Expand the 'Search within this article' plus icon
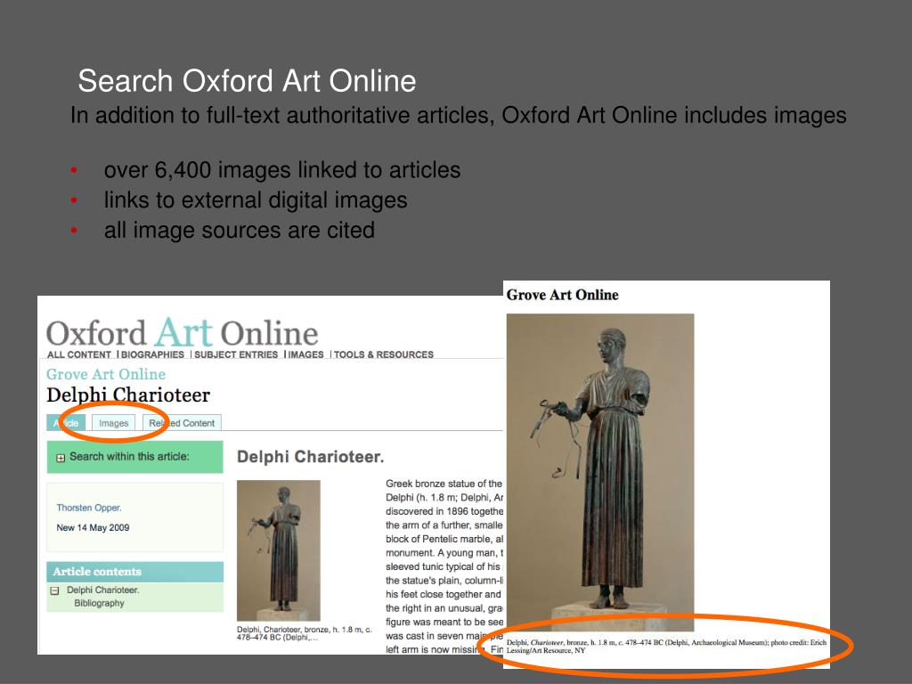Screen dimensions: 912x684 pyautogui.click(x=61, y=458)
